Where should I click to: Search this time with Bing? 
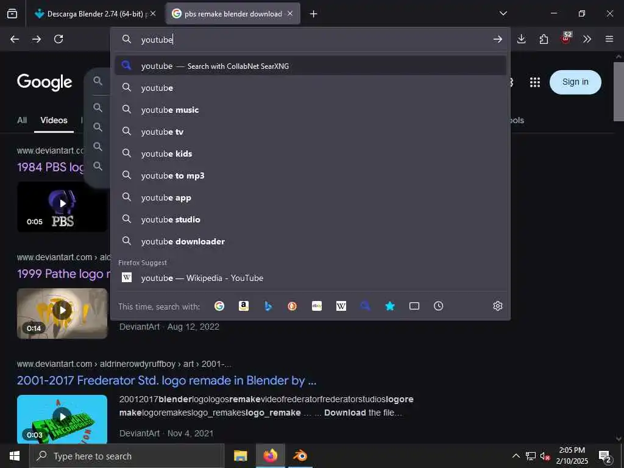[x=268, y=306]
